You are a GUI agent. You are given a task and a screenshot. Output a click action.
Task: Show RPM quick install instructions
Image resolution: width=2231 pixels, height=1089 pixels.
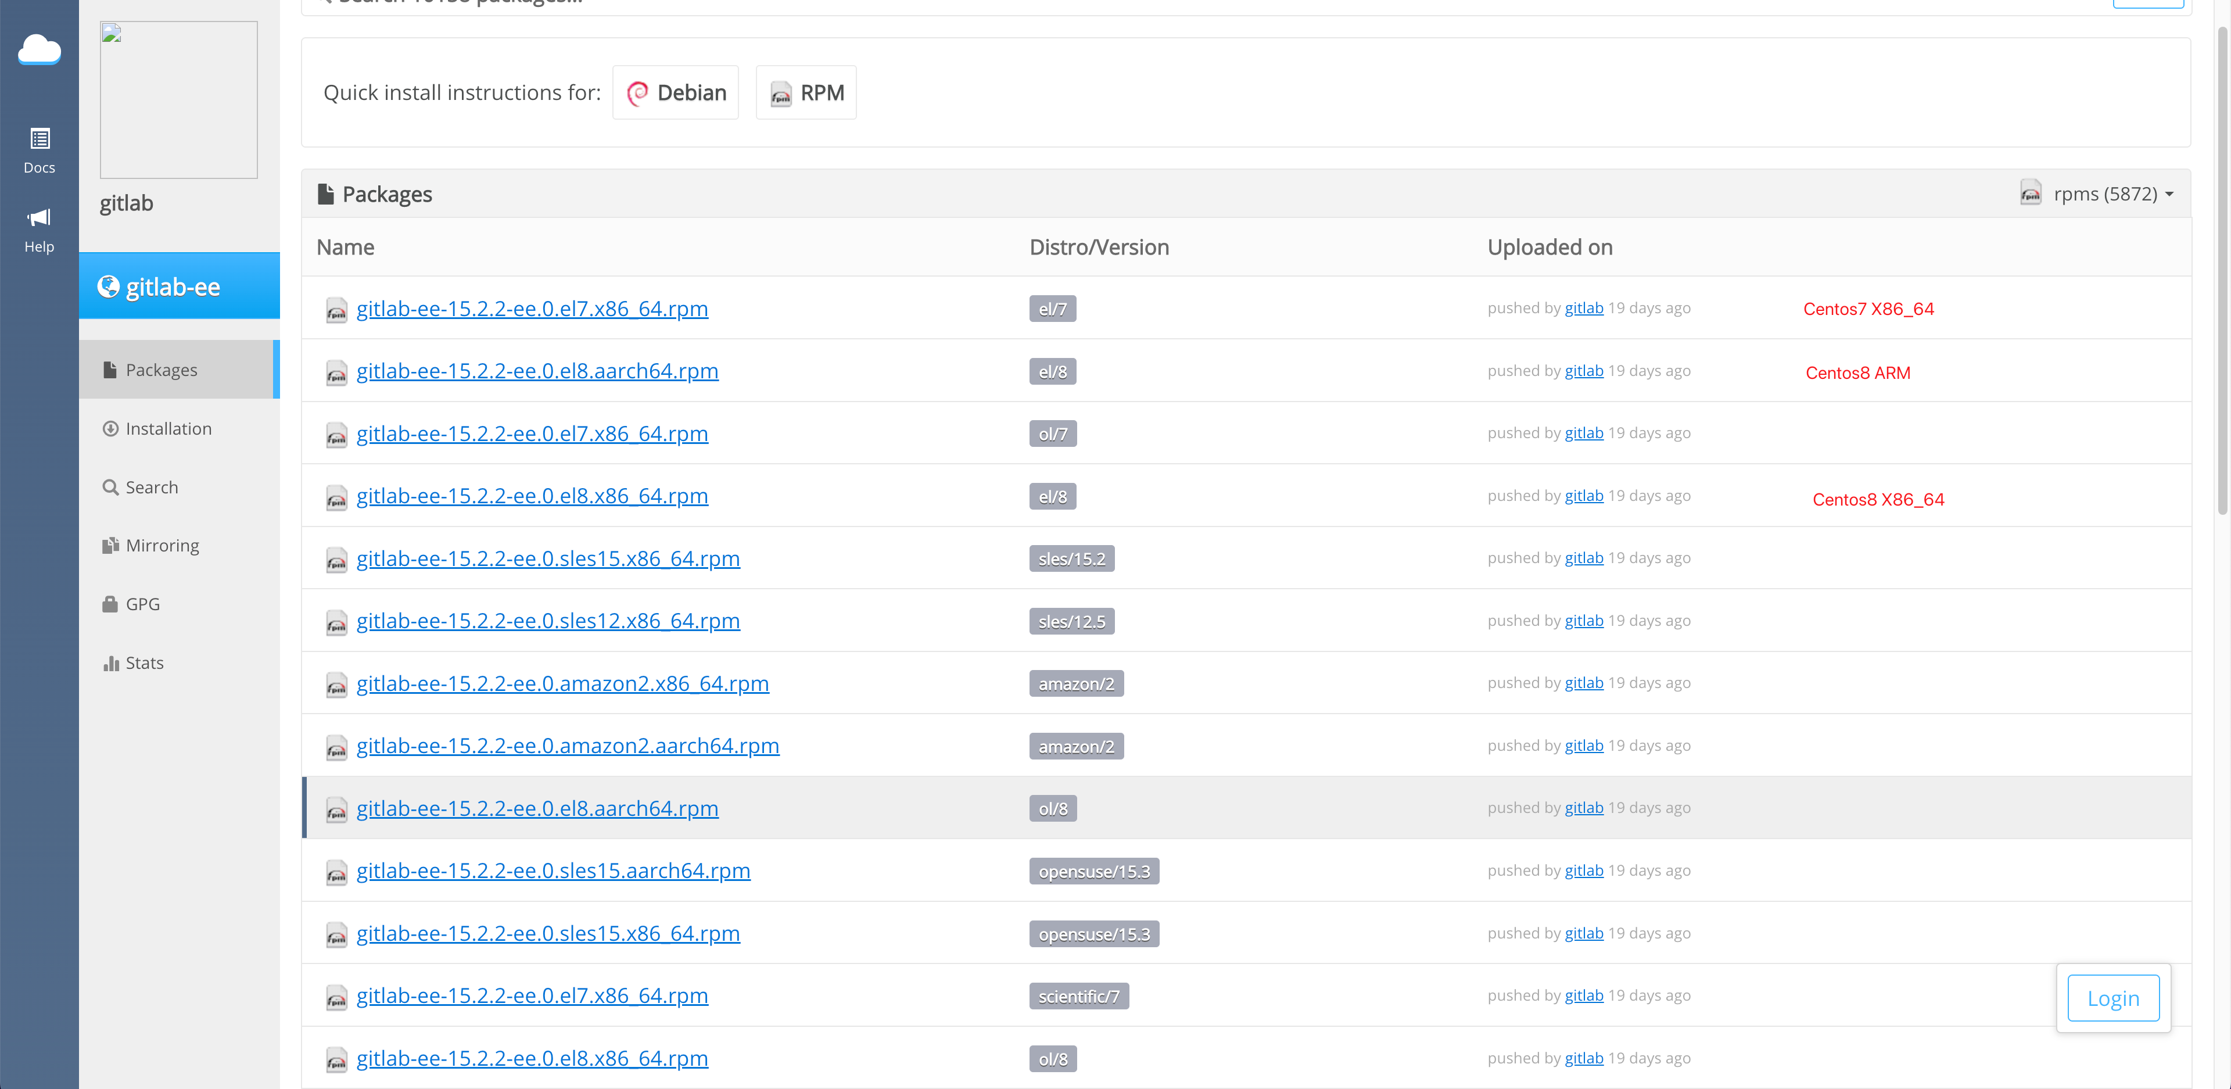pos(806,93)
